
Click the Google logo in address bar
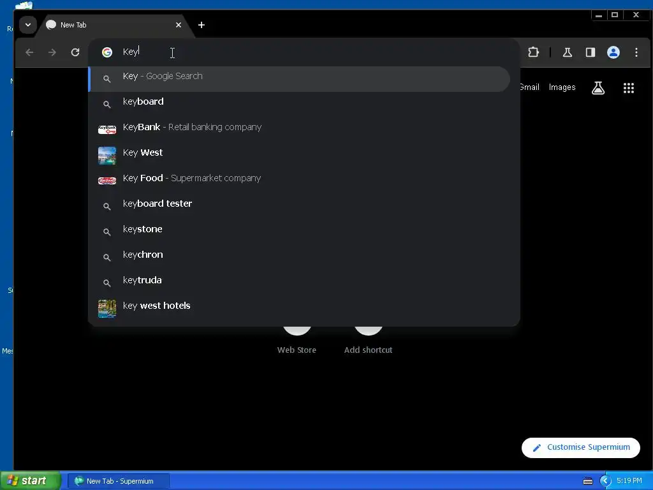(x=107, y=52)
